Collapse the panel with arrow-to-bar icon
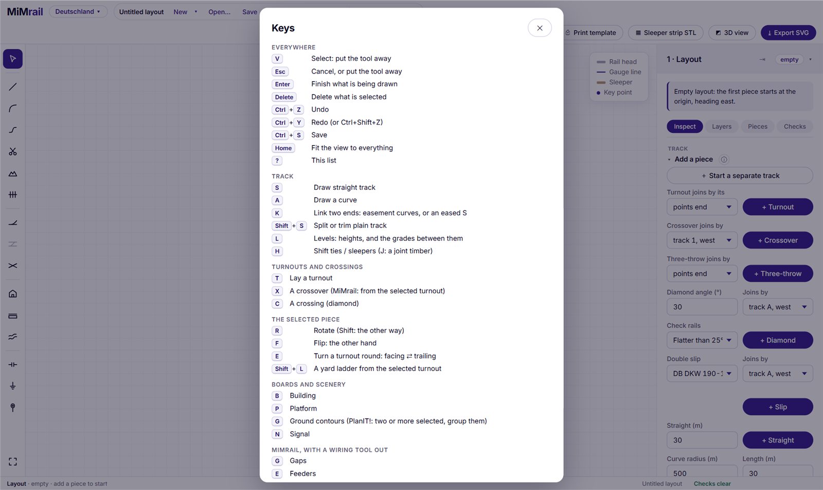Image resolution: width=823 pixels, height=490 pixels. tap(762, 60)
